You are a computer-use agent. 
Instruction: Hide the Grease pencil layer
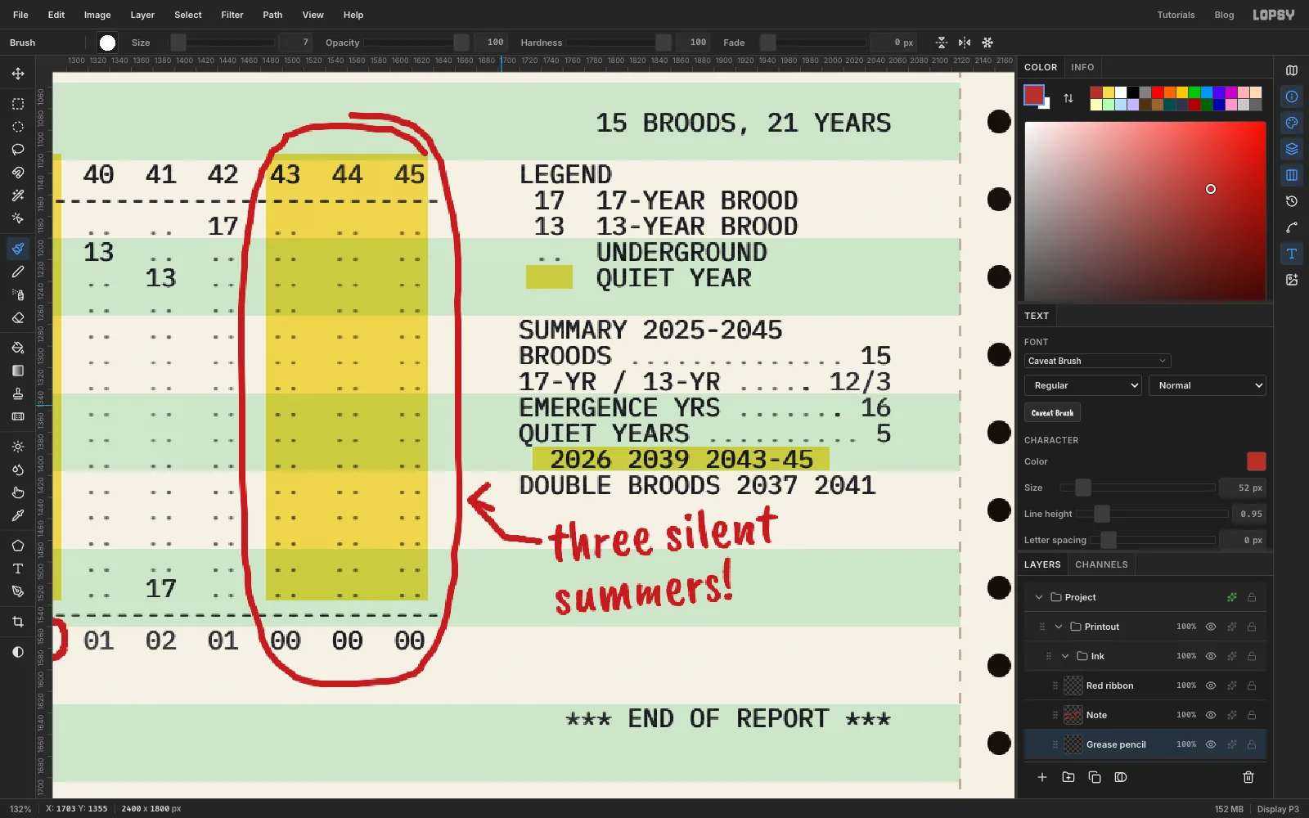pos(1211,744)
